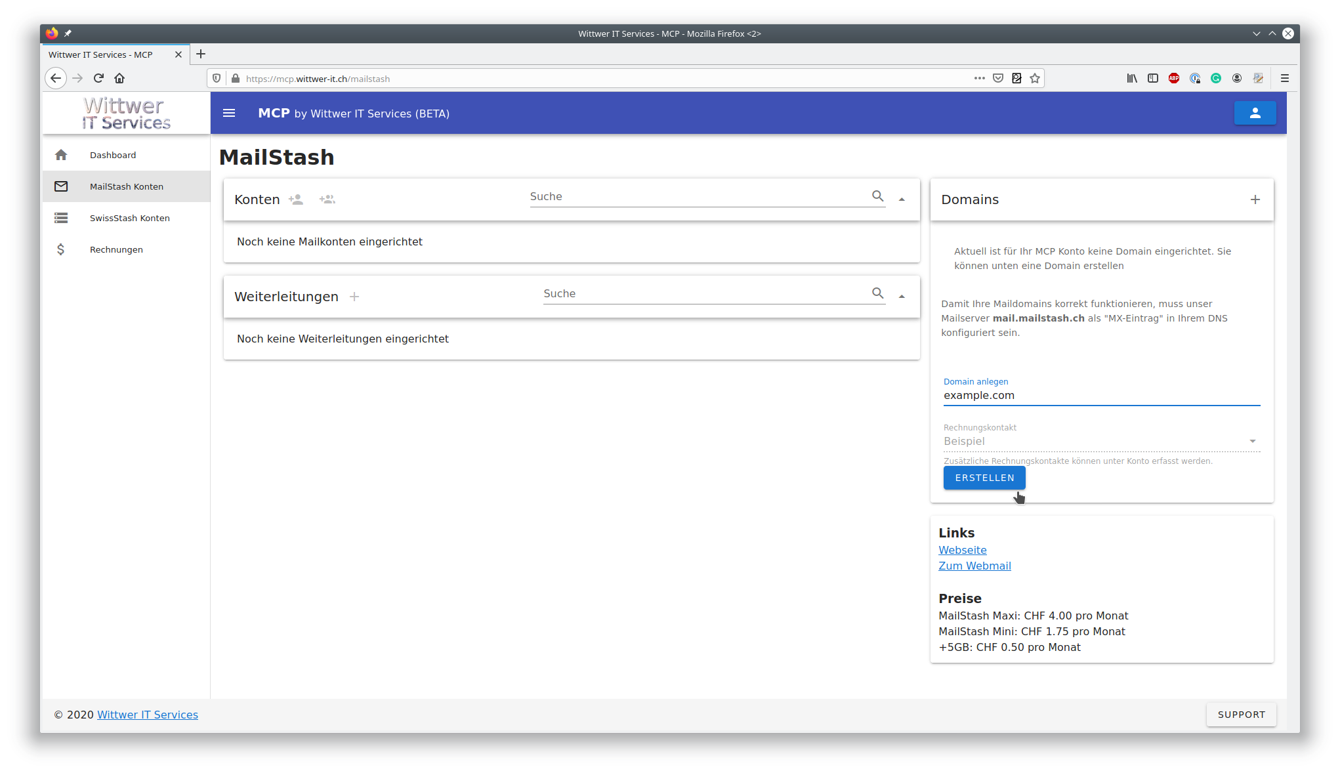Screen dimensions: 1340x773
Task: Collapse the Weiterleitungen panel
Action: tap(902, 297)
